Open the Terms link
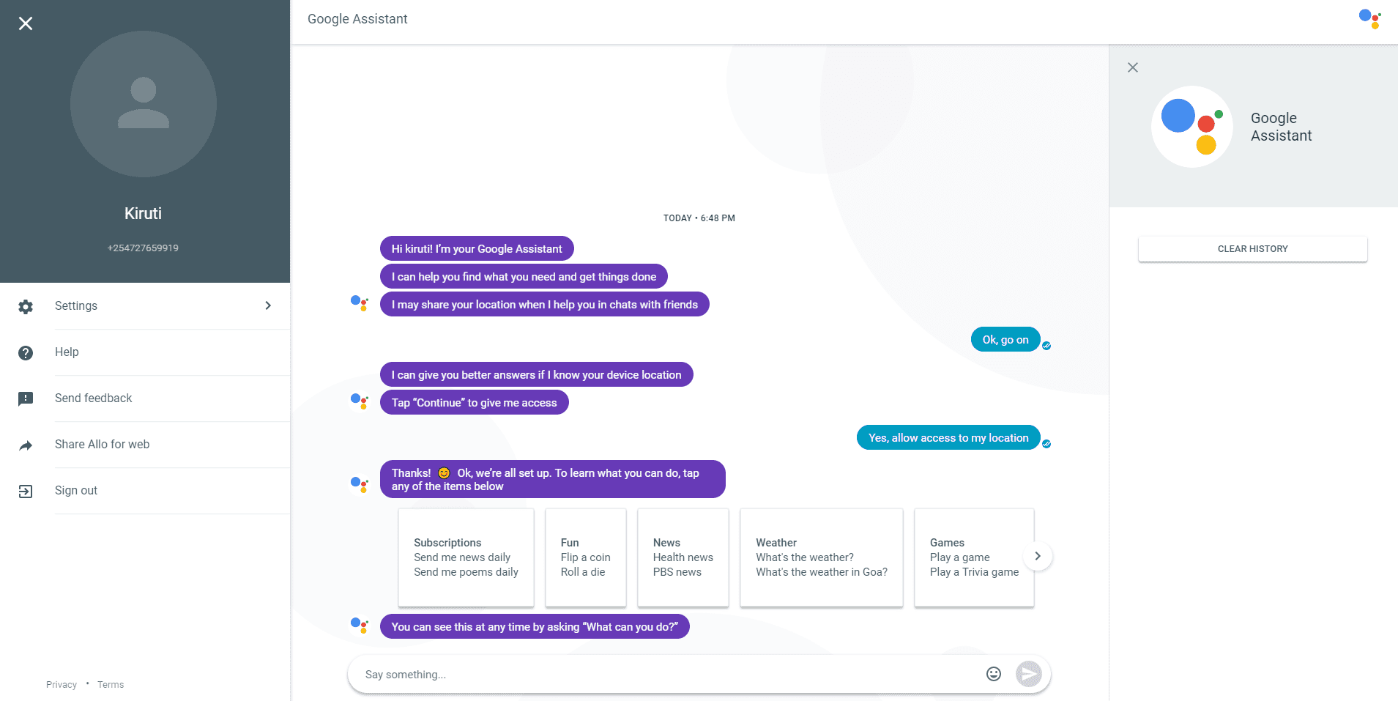 (111, 684)
